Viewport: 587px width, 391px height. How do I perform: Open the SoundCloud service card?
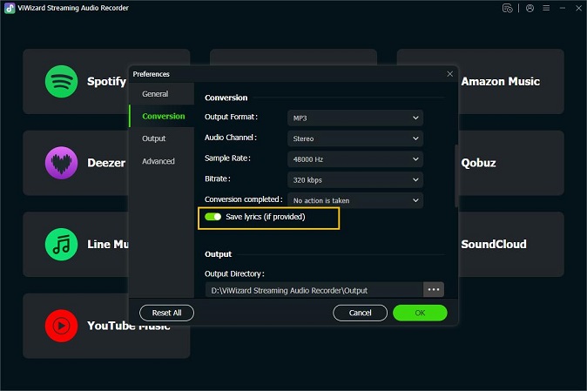click(x=511, y=245)
